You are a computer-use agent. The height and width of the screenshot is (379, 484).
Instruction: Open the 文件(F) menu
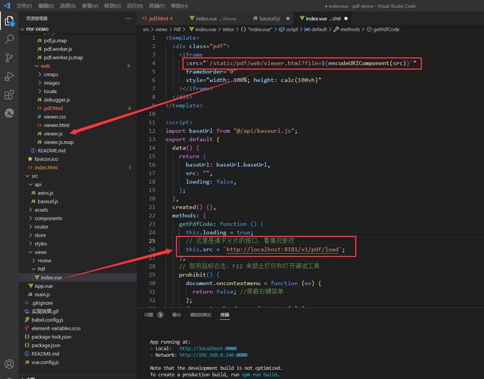coord(24,6)
